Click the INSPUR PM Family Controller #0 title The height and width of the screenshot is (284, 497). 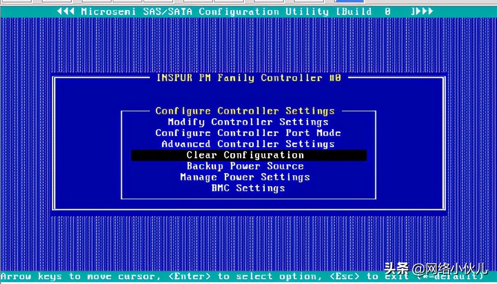tap(249, 78)
